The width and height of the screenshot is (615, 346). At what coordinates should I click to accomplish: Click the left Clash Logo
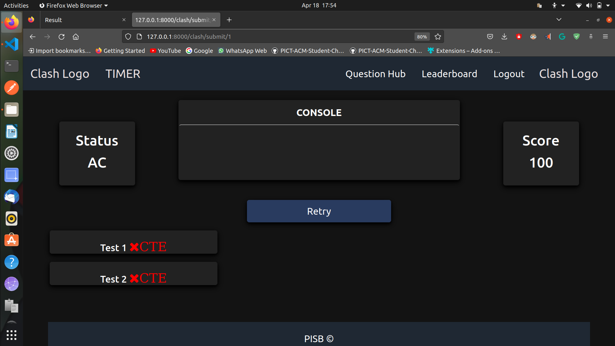pos(60,74)
